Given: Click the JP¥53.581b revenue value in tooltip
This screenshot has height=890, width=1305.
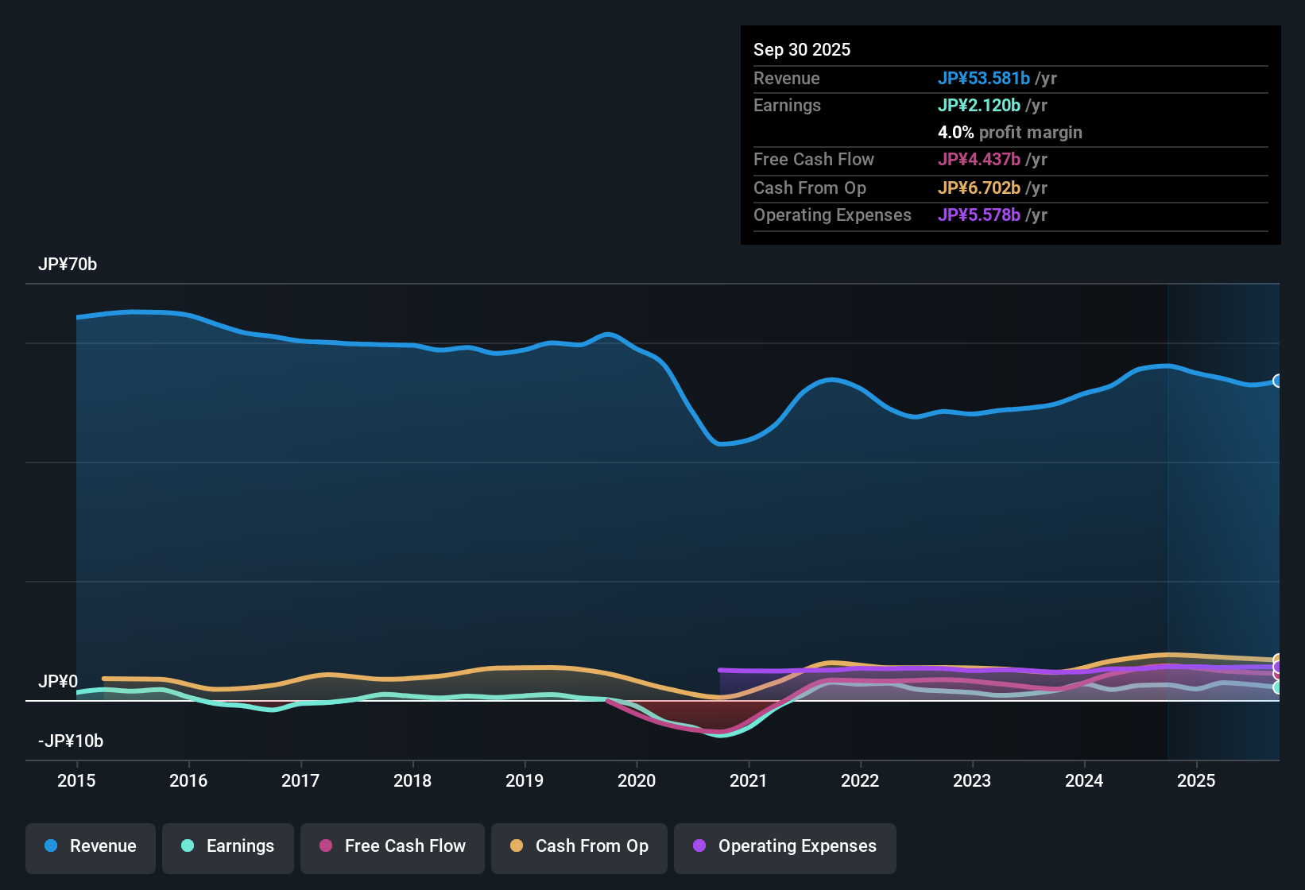Looking at the screenshot, I should 985,79.
